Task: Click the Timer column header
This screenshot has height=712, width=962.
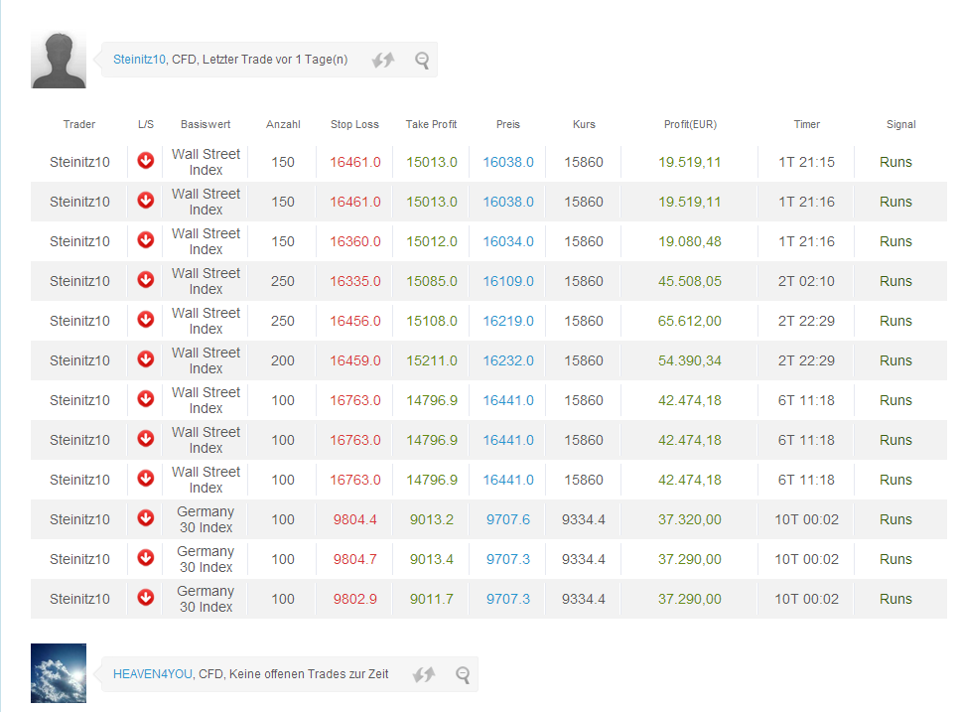Action: pyautogui.click(x=806, y=124)
